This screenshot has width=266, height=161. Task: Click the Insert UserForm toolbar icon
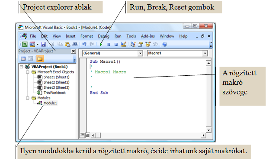click(x=32, y=44)
